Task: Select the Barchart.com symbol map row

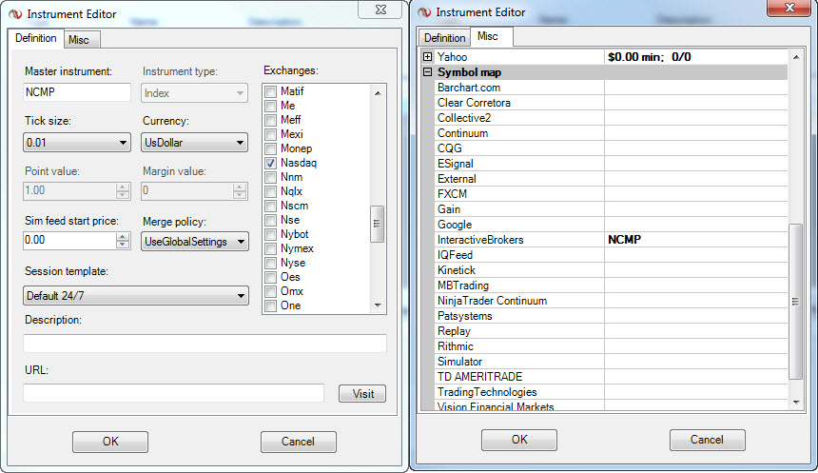Action: [x=611, y=88]
